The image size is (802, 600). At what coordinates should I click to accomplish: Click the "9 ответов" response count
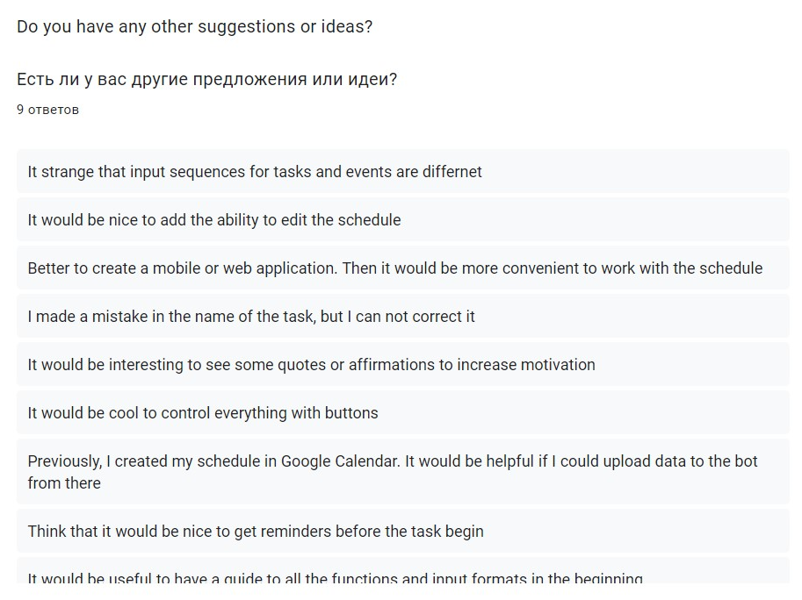(x=47, y=110)
